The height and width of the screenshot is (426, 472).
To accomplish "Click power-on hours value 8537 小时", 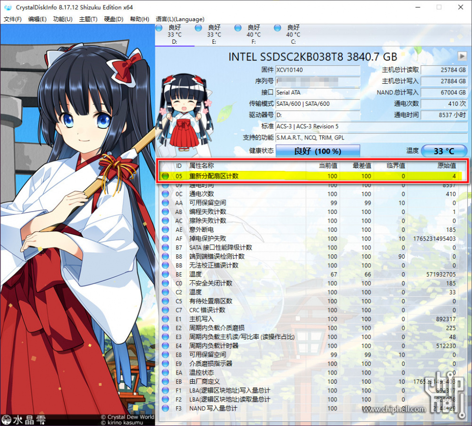I will pyautogui.click(x=444, y=115).
